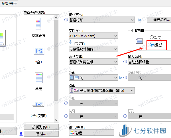Open the 彩色/黑白 彩色 dropdown
The width and height of the screenshot is (171, 138).
[91, 133]
